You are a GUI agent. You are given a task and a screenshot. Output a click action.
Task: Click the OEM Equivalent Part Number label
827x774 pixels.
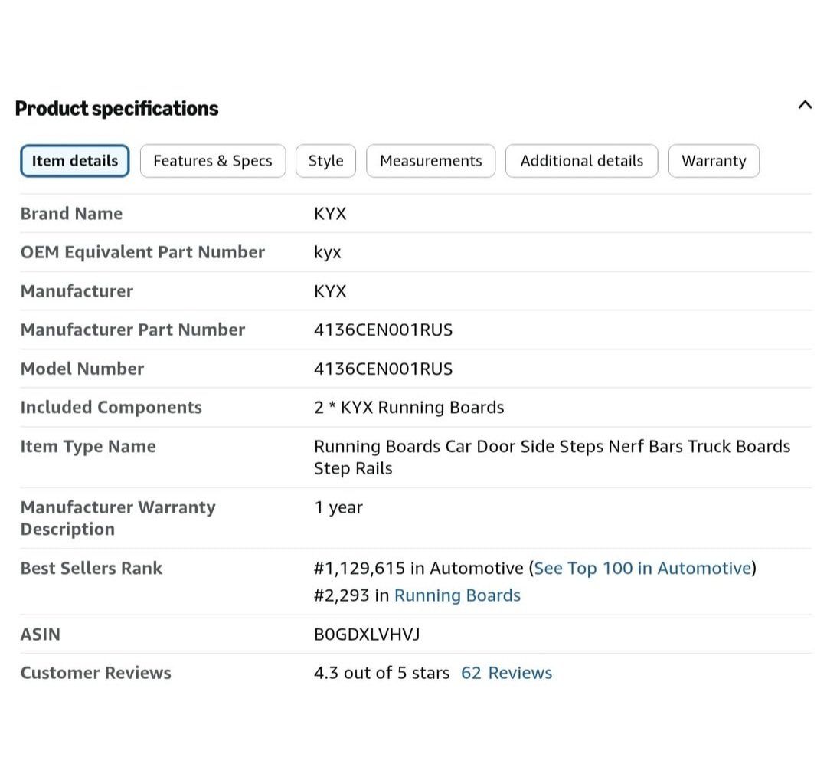point(142,252)
